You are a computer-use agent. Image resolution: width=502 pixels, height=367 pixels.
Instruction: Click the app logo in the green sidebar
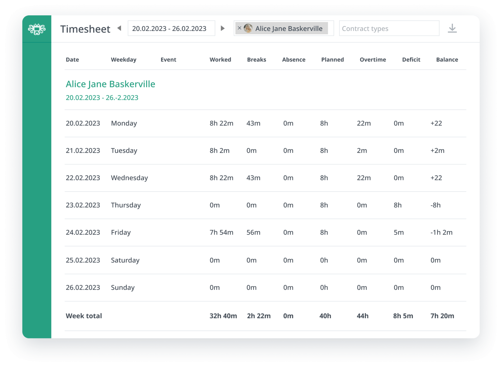pyautogui.click(x=37, y=29)
